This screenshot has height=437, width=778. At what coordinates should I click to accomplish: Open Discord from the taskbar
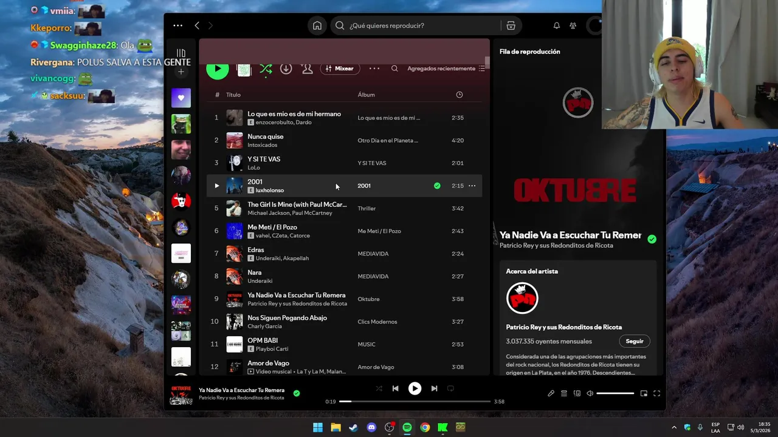371,427
